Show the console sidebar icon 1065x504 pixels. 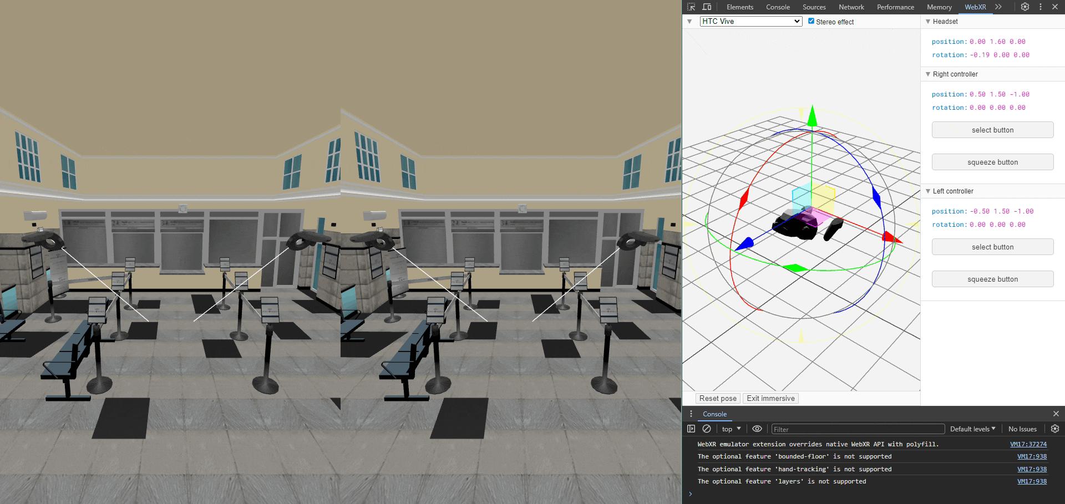[691, 429]
